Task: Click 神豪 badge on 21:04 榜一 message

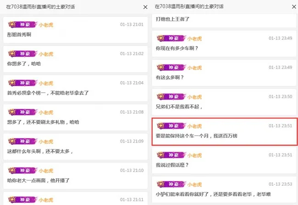Action: tap(22, 83)
